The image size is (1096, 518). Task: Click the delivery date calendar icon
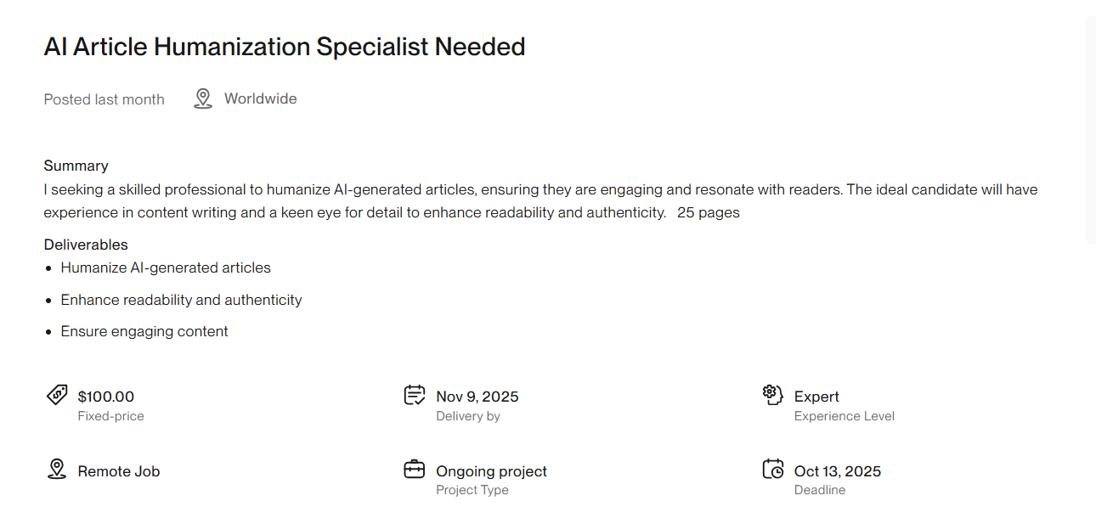click(415, 396)
